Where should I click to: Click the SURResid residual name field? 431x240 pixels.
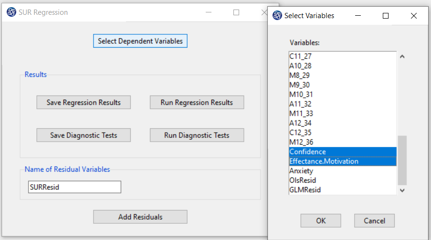pyautogui.click(x=74, y=187)
